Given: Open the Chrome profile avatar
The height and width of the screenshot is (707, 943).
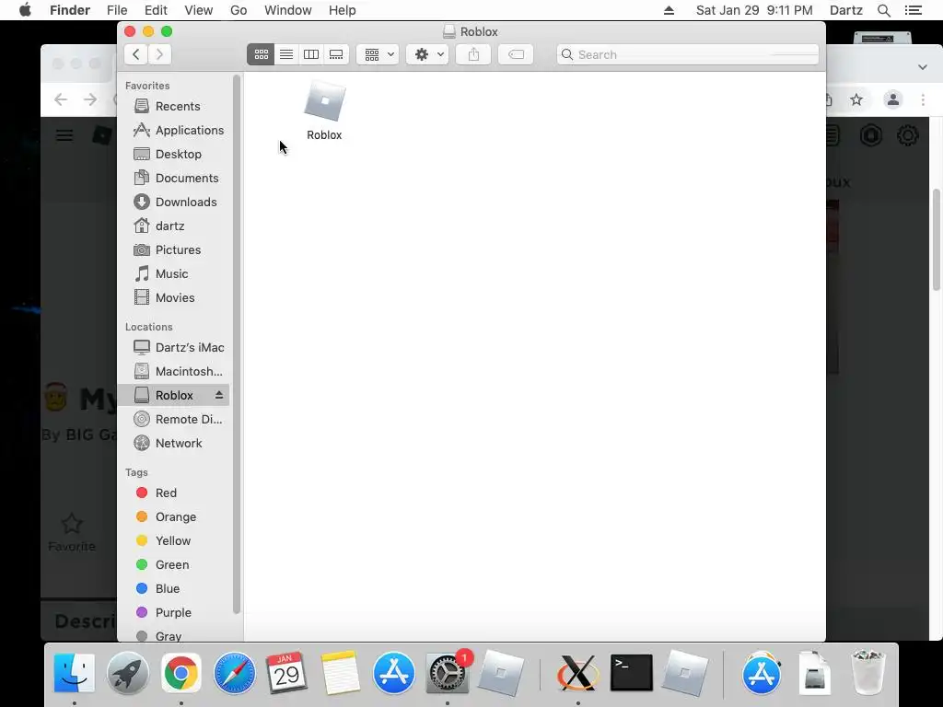Looking at the screenshot, I should pos(893,99).
